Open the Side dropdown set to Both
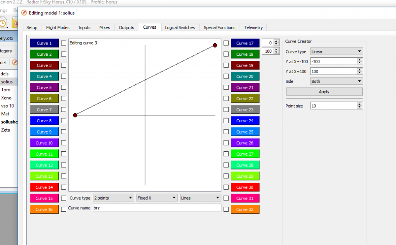Image resolution: width=396 pixels, height=245 pixels. 336,81
